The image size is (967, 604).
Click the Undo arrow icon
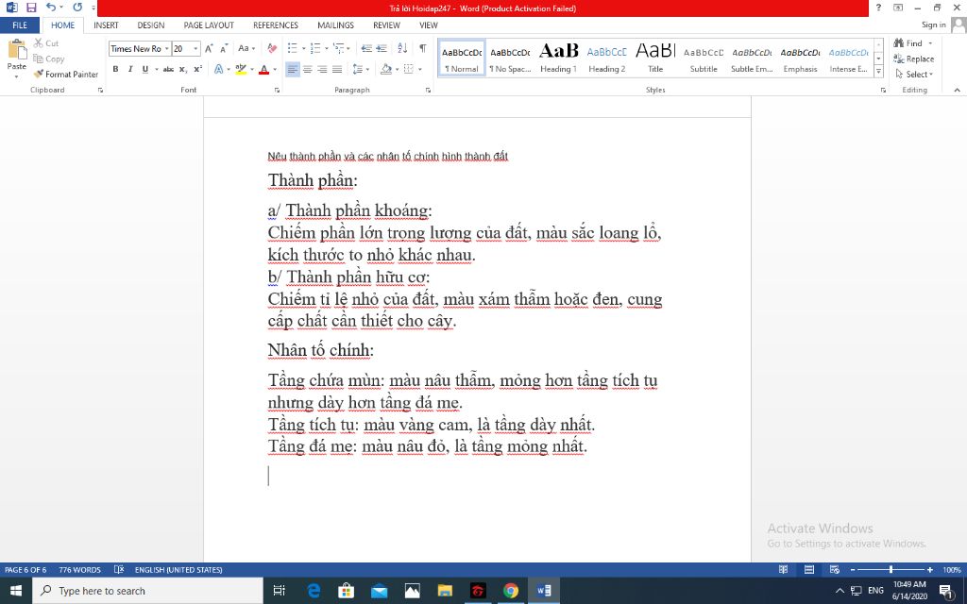click(51, 8)
